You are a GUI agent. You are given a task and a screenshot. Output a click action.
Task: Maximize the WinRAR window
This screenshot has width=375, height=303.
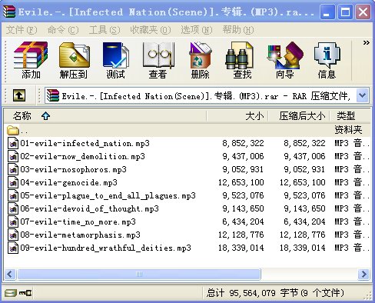[345, 12]
